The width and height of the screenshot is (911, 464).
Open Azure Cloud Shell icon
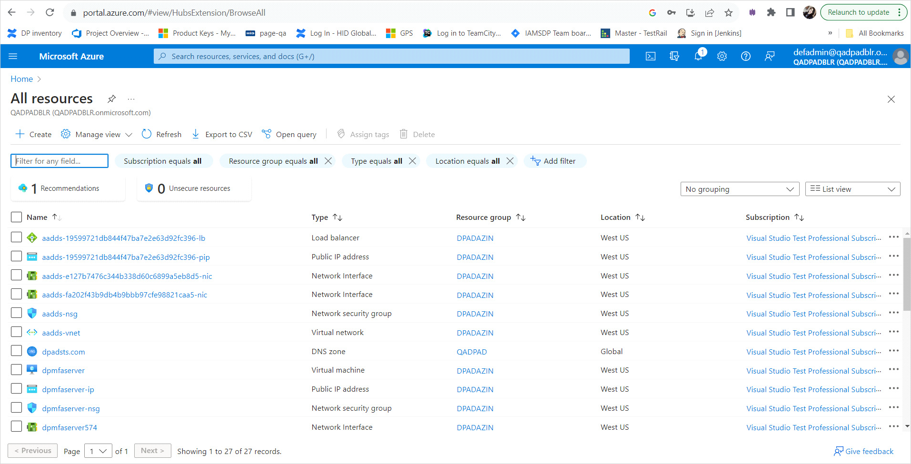[650, 56]
